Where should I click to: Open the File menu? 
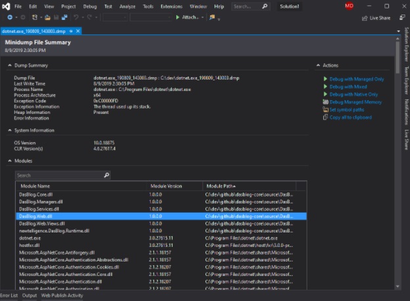tap(18, 7)
